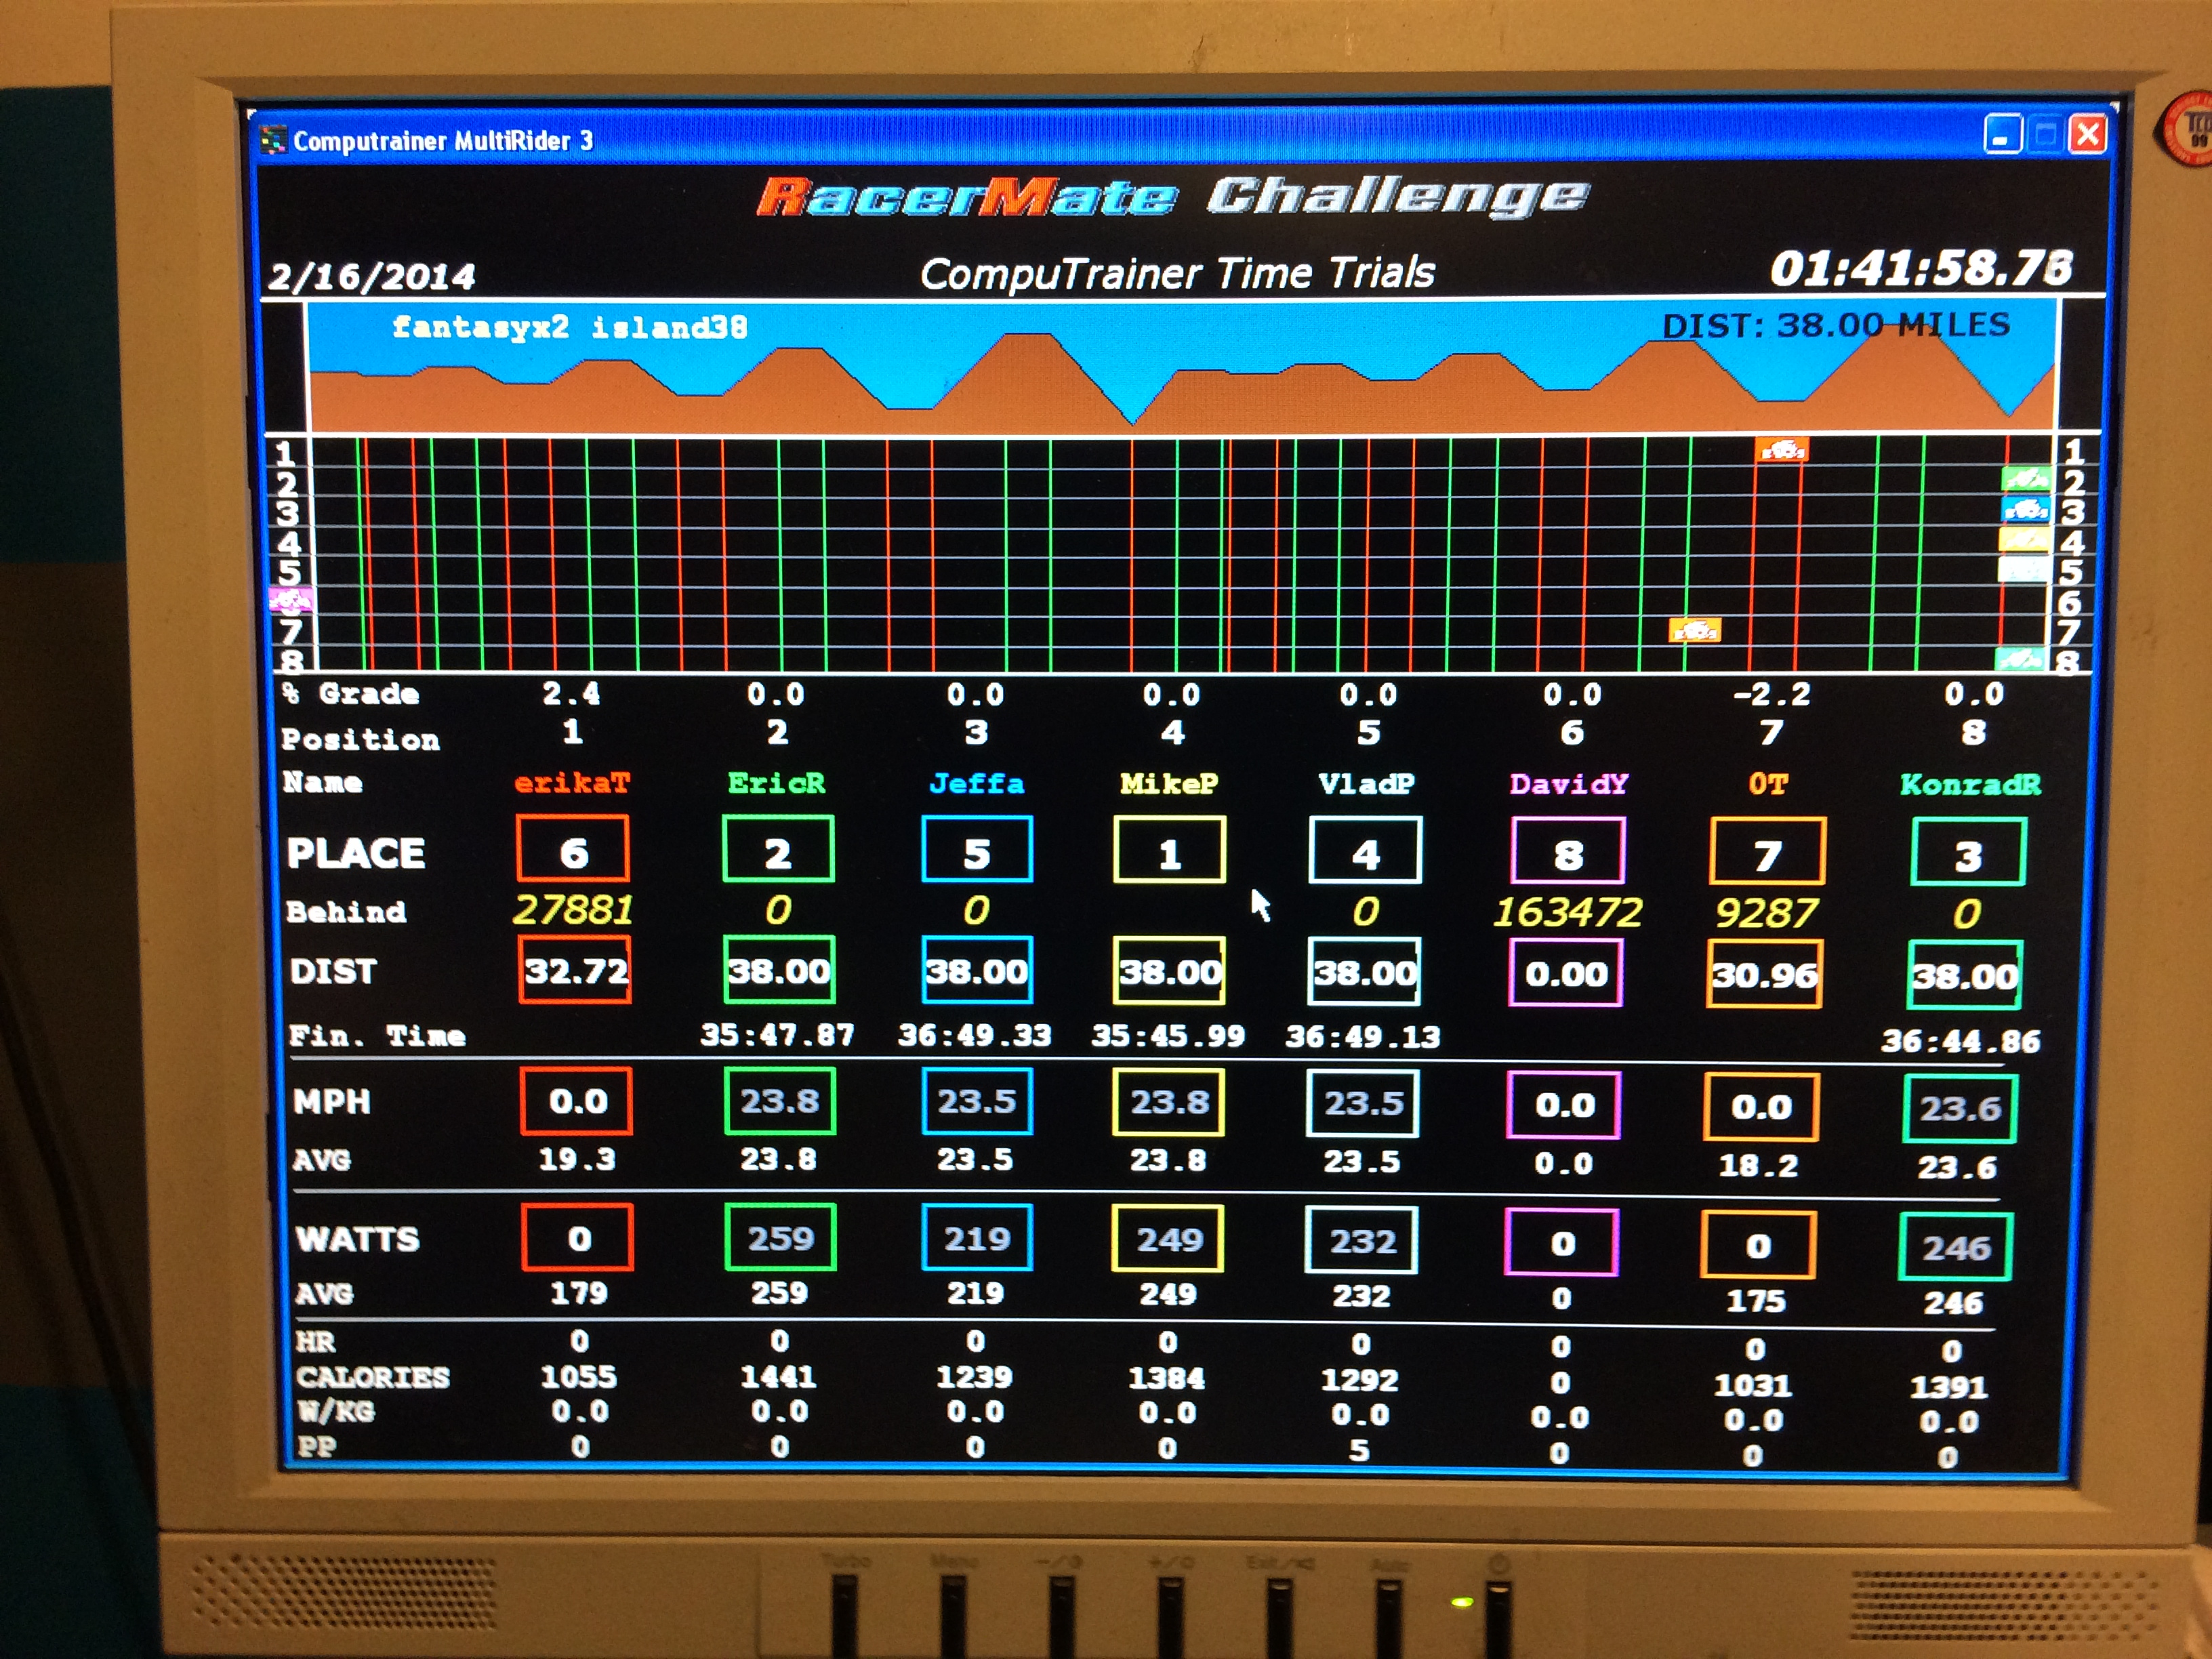The width and height of the screenshot is (2212, 1659).
Task: Click MikeP's place box showing 1
Action: point(1169,851)
